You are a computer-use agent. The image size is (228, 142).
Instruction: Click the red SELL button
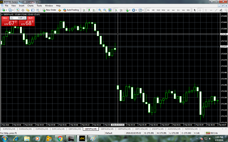pyautogui.click(x=5, y=18)
